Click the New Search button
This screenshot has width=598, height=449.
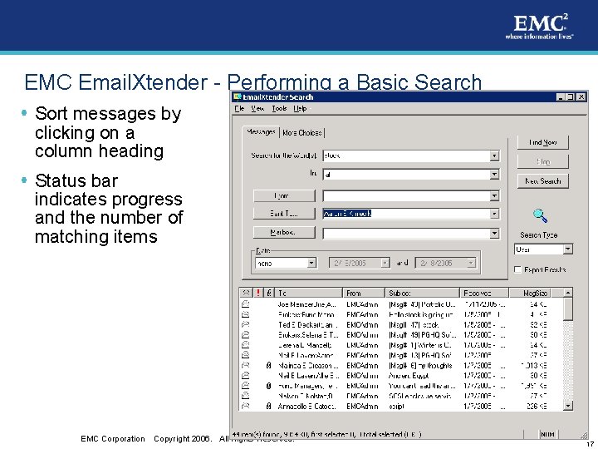542,181
